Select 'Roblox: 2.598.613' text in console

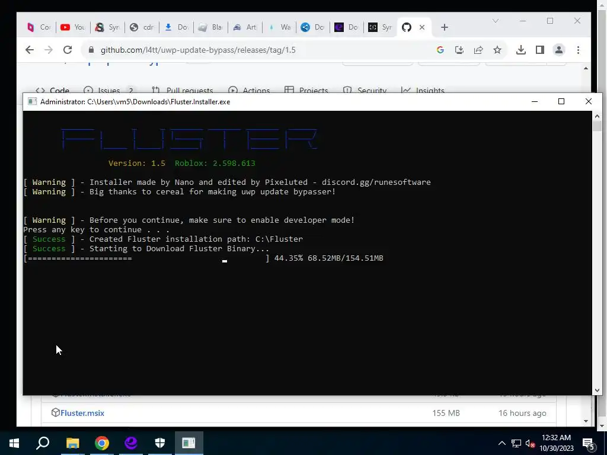[x=215, y=164]
